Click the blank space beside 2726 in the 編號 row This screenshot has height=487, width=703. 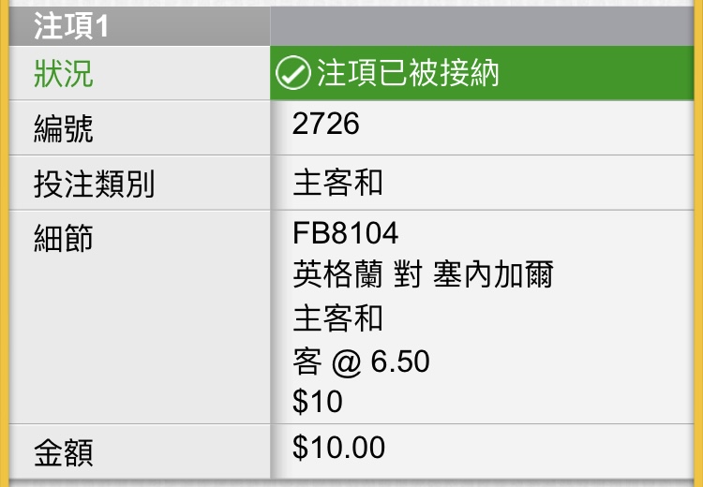tap(527, 127)
